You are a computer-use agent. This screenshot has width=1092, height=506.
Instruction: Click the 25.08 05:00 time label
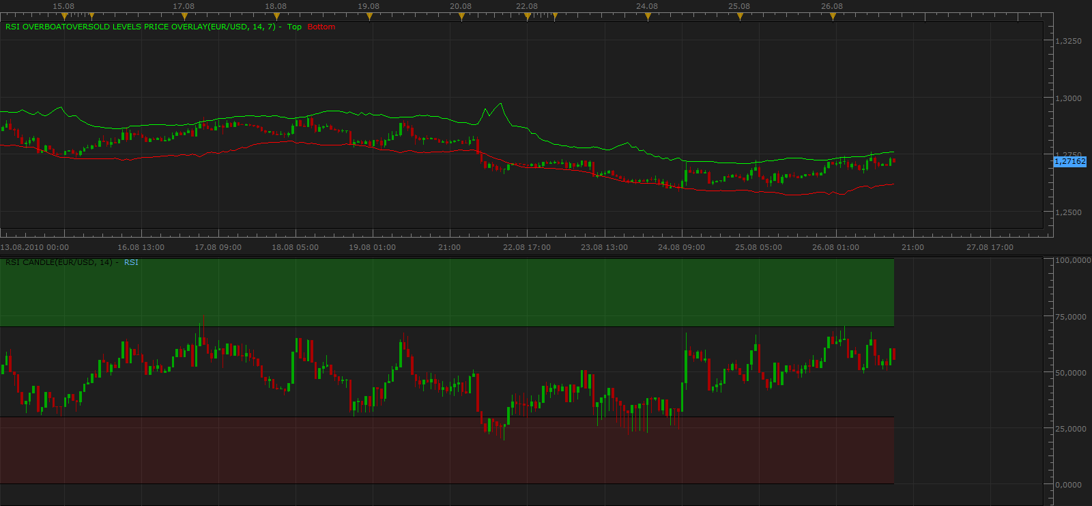758,247
